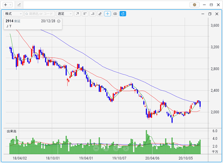
Task: Open the 週足 timeframe dropdown
Action: (64, 14)
